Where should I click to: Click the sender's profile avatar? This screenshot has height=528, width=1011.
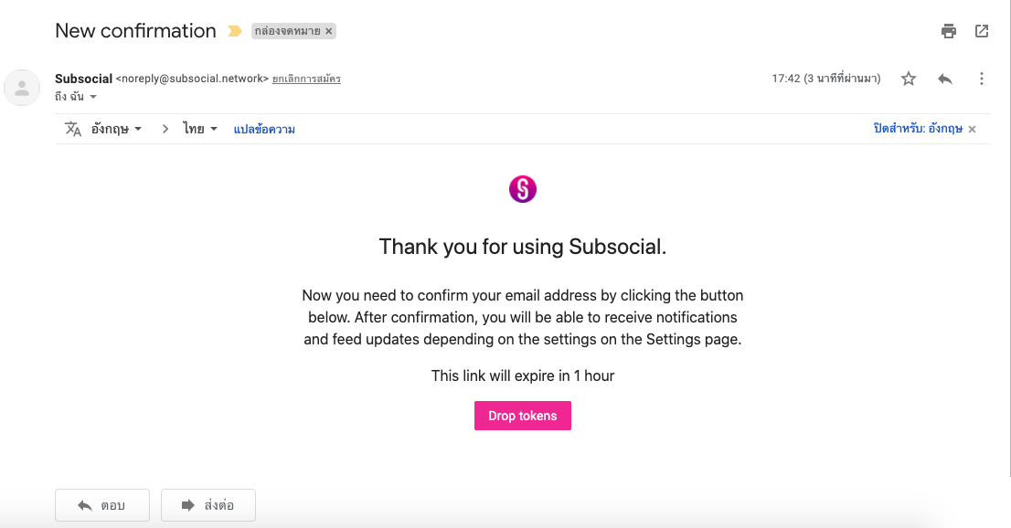tap(22, 88)
